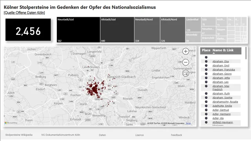
Task: Click the place dot beside Adler, Ida
Action: pos(206,118)
